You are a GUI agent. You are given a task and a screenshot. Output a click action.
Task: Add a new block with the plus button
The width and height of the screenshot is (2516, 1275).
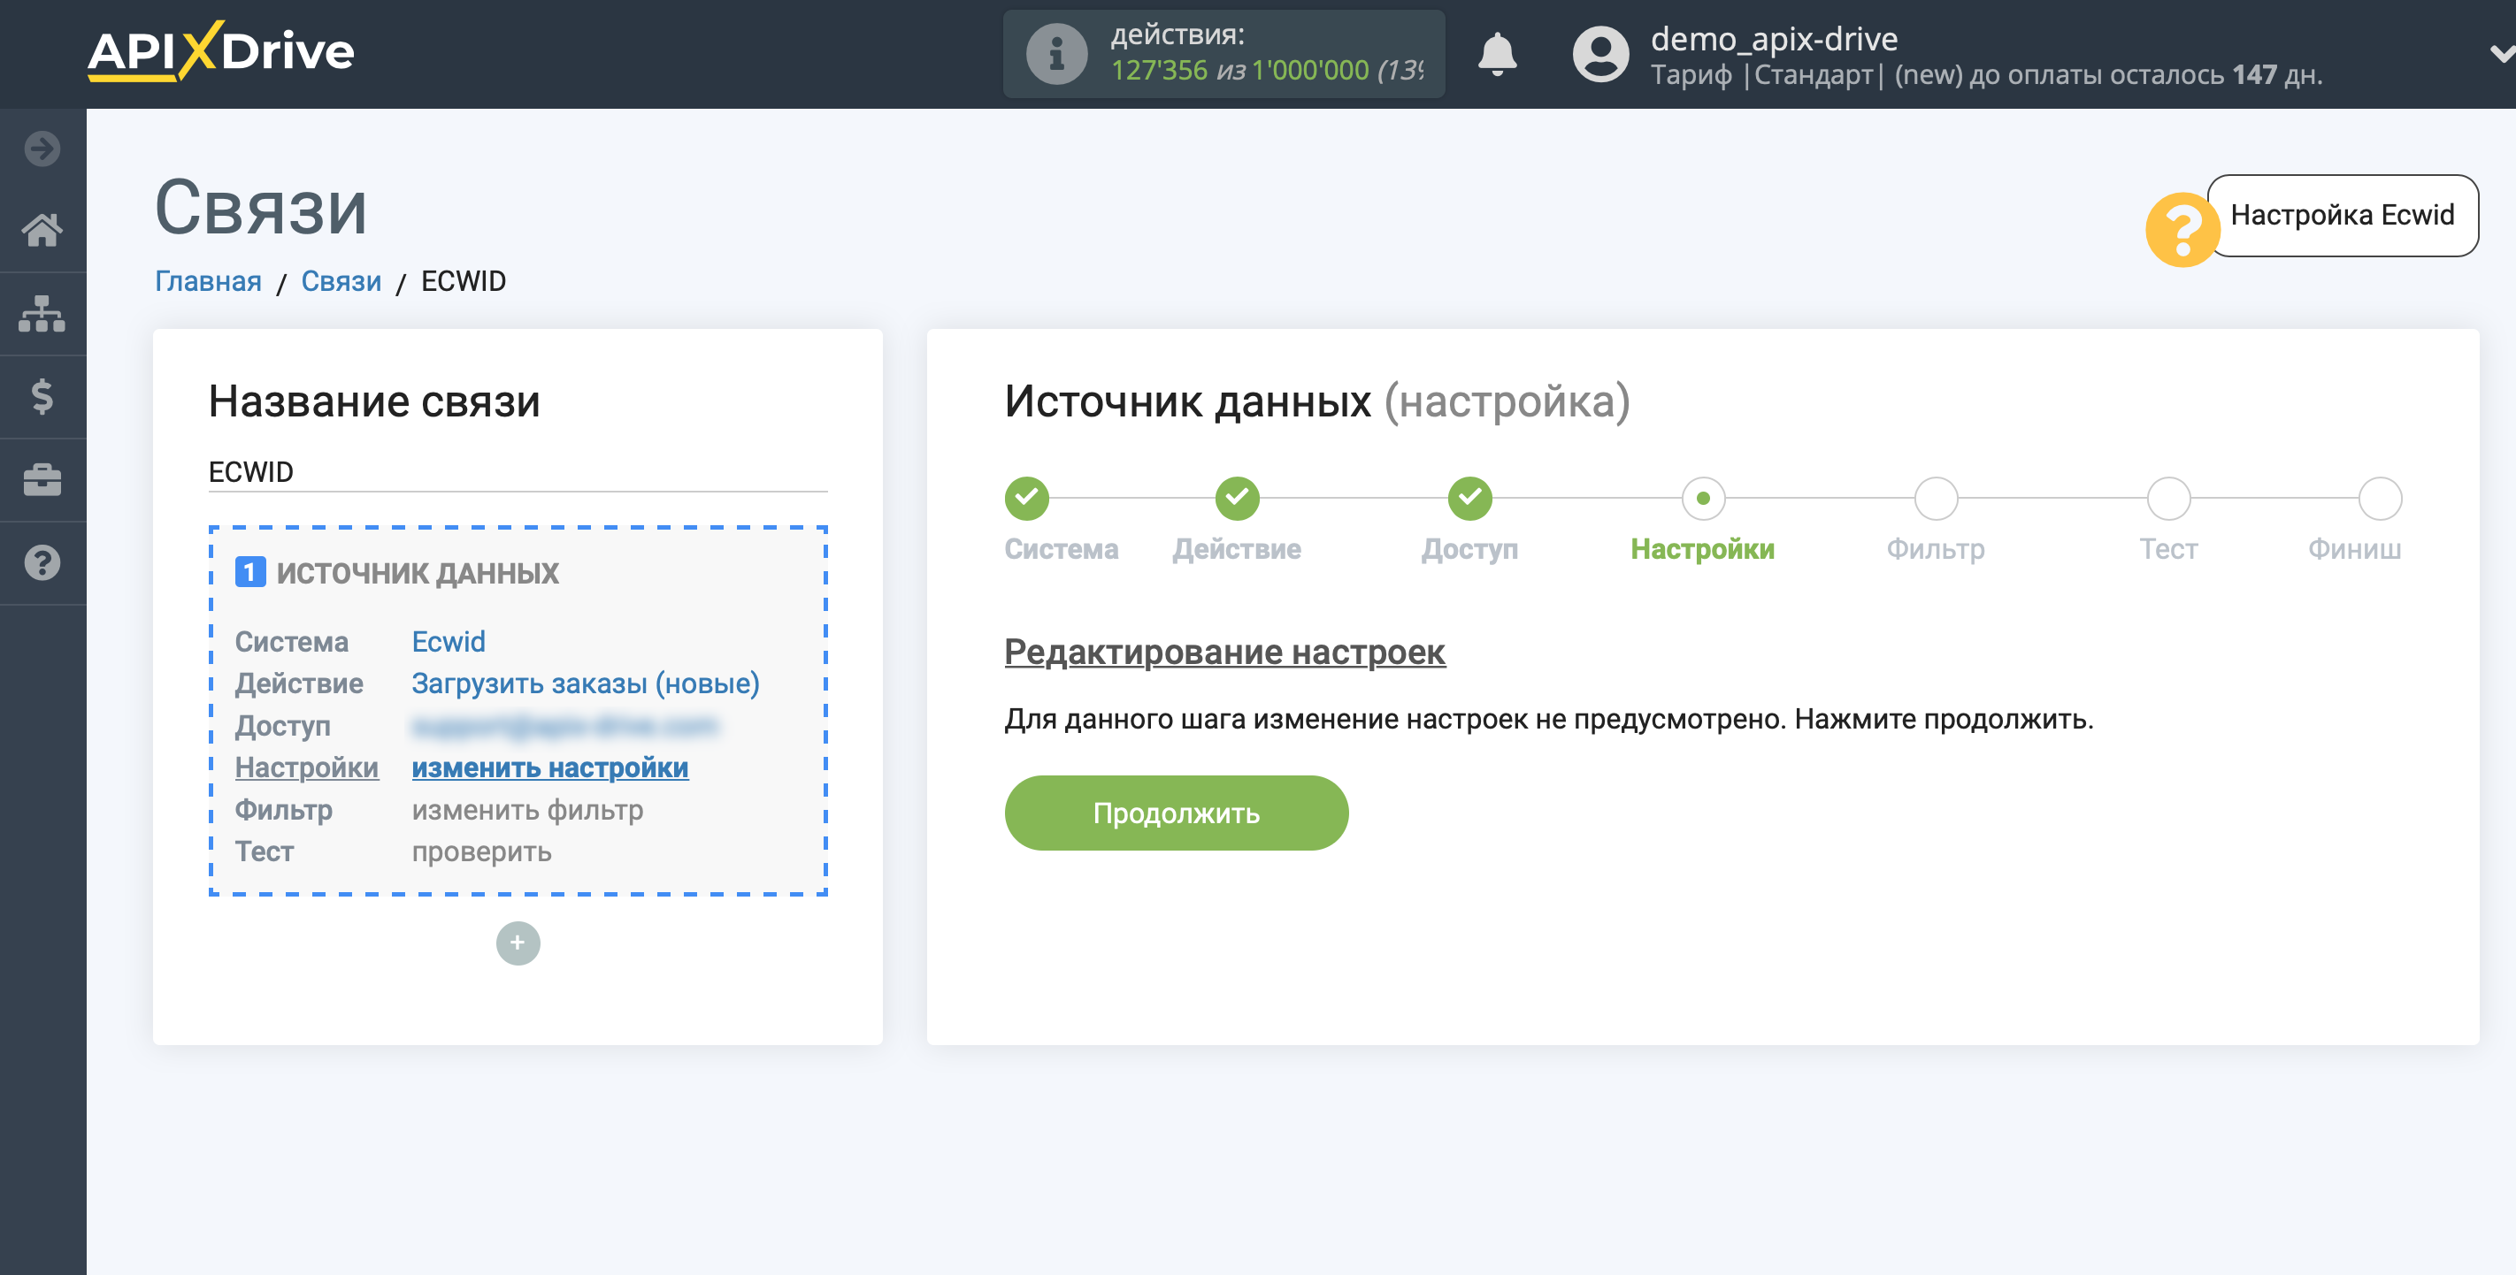(x=518, y=943)
